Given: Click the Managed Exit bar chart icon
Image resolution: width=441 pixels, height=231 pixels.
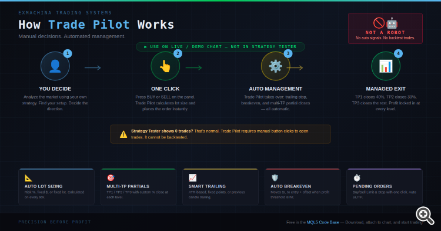Looking at the screenshot, I should [386, 66].
